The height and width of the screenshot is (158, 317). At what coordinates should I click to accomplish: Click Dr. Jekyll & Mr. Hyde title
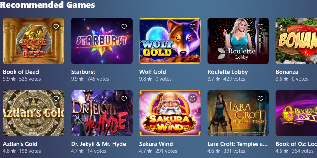99,144
